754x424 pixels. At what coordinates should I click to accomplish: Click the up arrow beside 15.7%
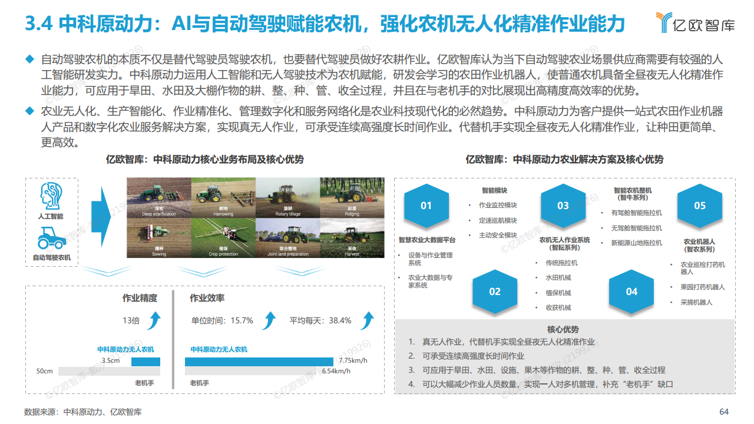(269, 321)
